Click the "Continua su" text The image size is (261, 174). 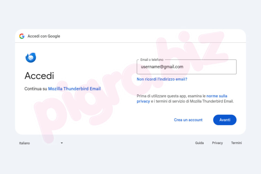click(x=36, y=89)
